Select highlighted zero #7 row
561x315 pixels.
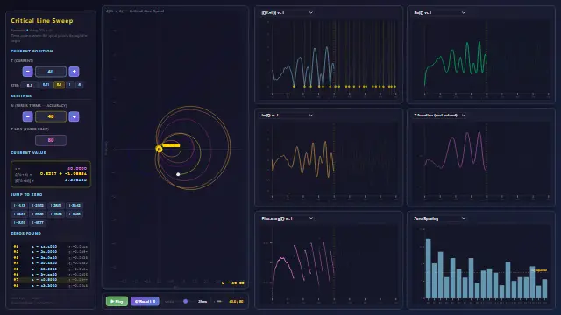pos(51,280)
